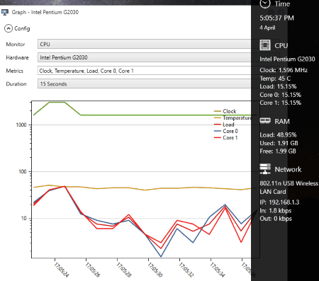Click the 802.11n USB Wireless LAN Card name
The height and width of the screenshot is (281, 319).
point(289,188)
